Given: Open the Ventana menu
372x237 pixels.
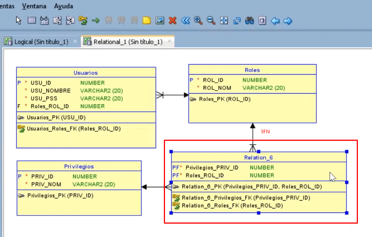Looking at the screenshot, I should (34, 6).
